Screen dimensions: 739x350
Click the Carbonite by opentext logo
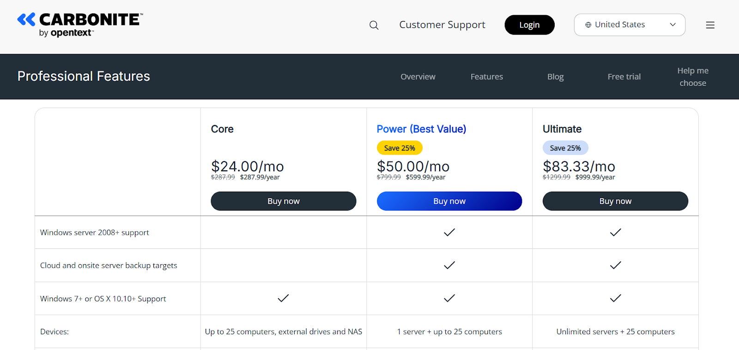click(80, 25)
